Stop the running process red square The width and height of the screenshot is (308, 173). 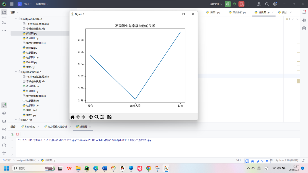pos(17,134)
